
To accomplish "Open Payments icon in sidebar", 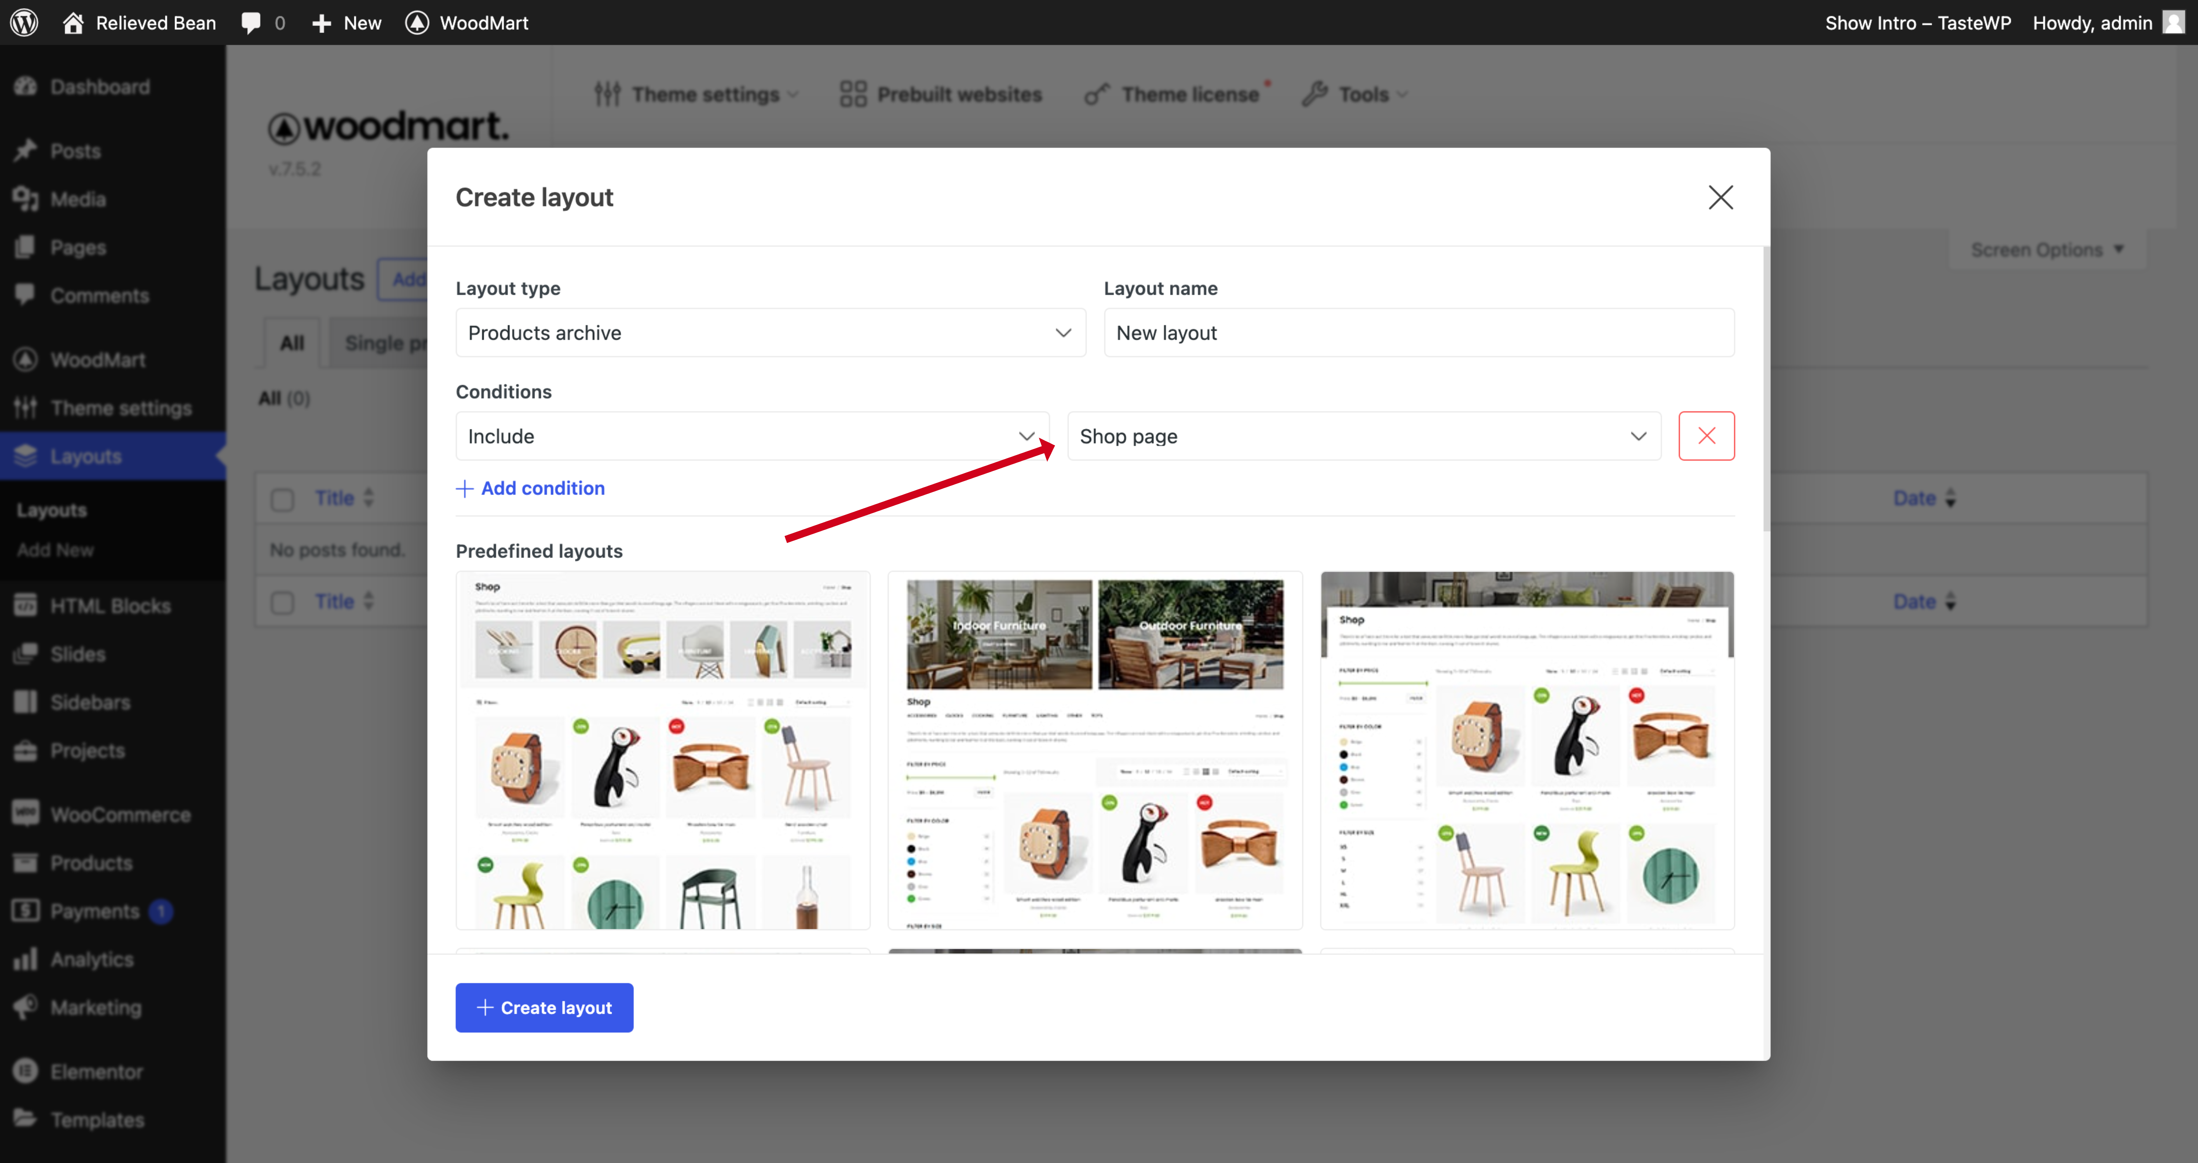I will tap(26, 910).
